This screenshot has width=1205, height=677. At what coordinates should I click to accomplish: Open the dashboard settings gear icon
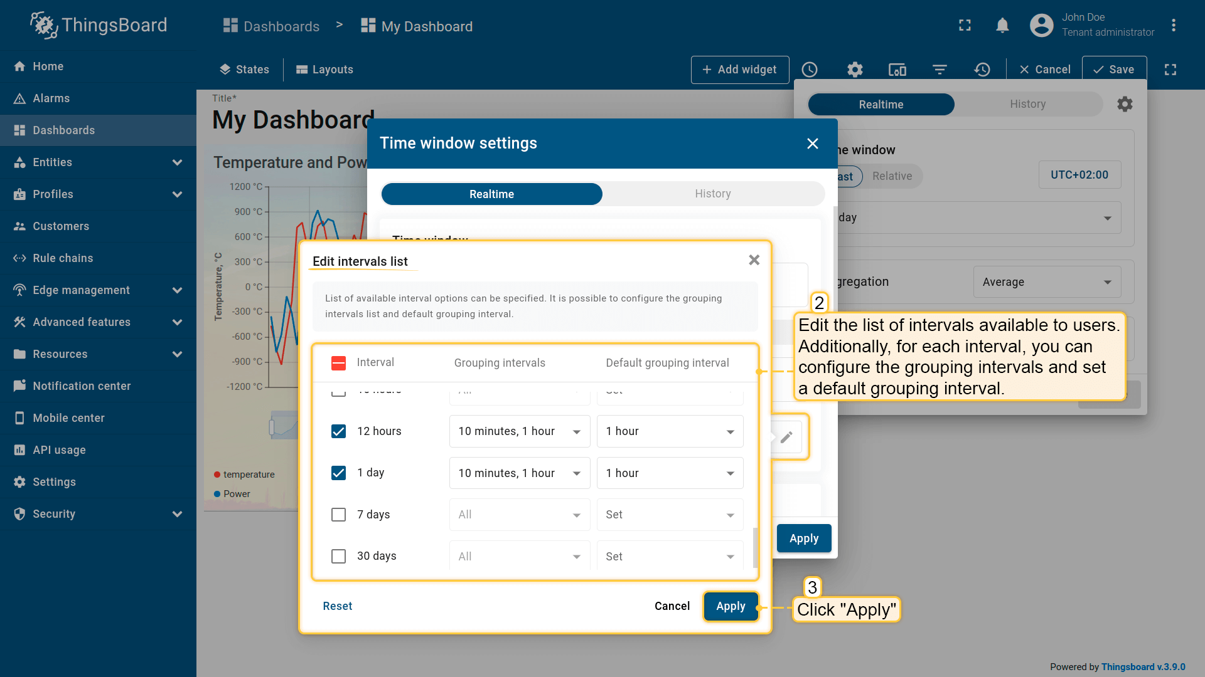click(x=855, y=70)
